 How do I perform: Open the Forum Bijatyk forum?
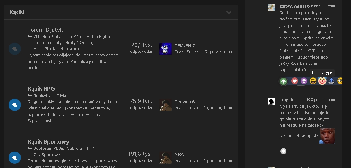tap(45, 30)
